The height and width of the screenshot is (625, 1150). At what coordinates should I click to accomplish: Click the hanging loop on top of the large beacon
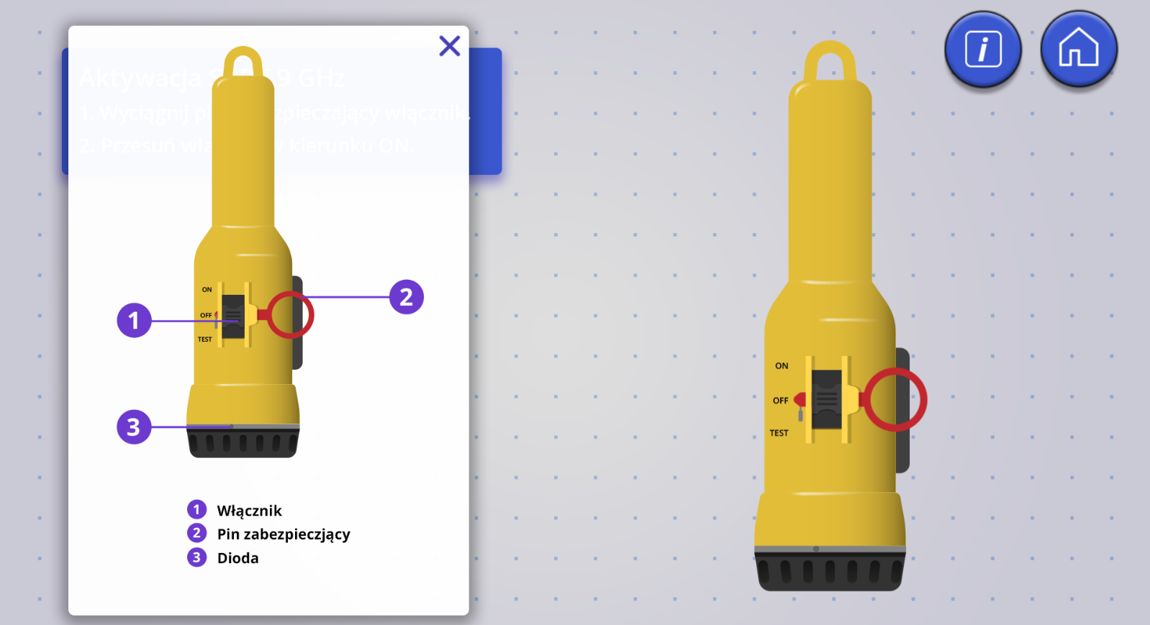tap(830, 61)
